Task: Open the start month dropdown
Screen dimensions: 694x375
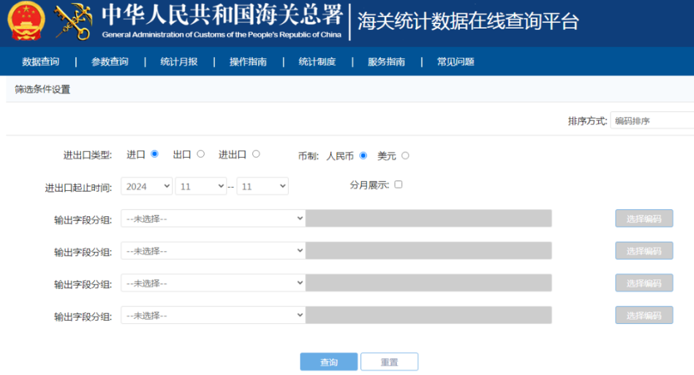Action: 200,186
